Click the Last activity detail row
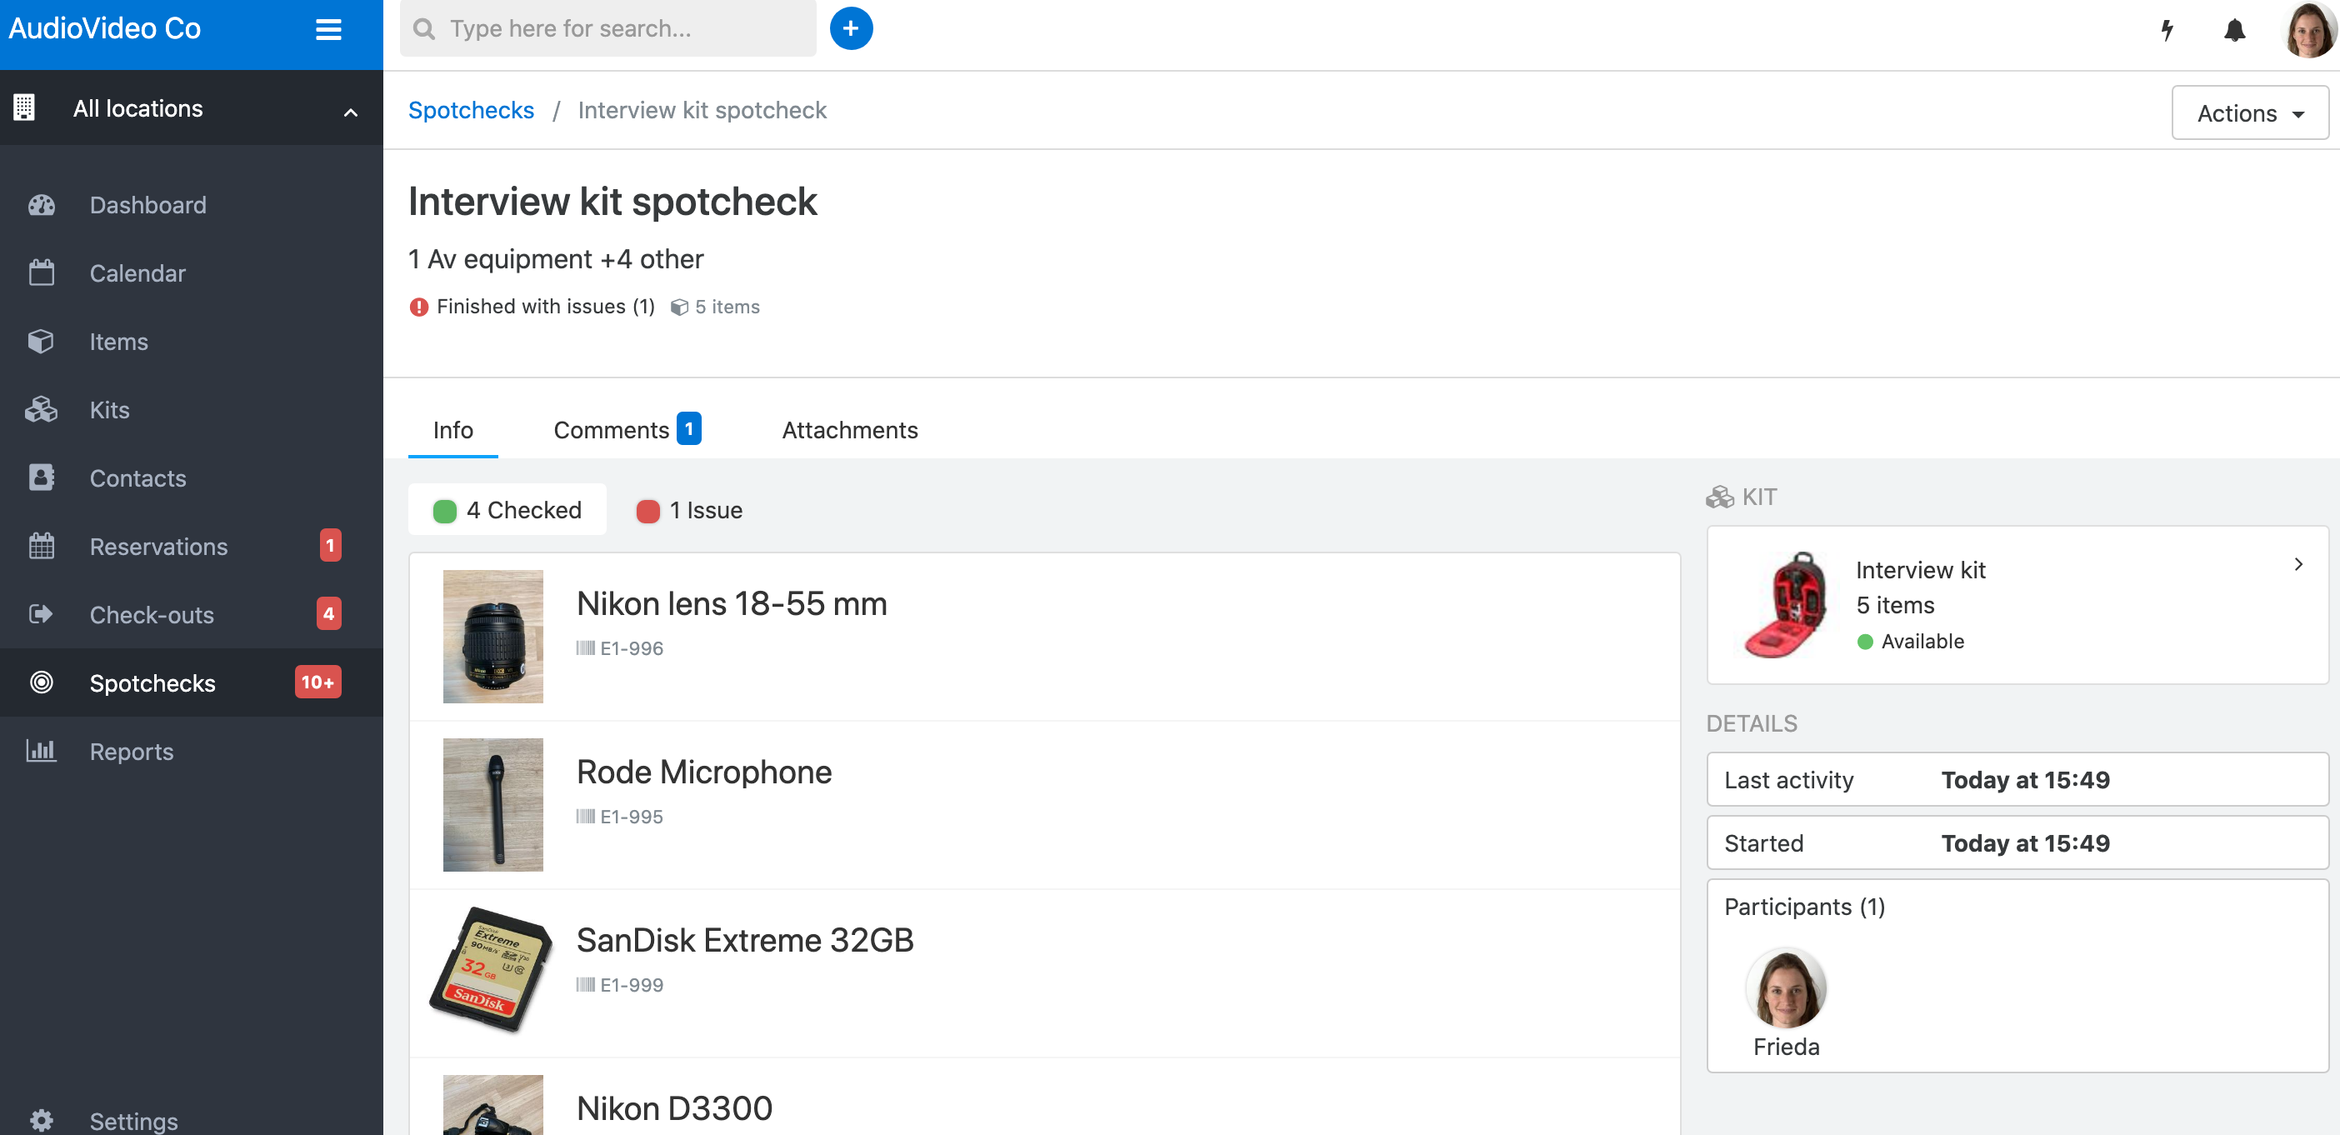This screenshot has width=2340, height=1135. click(2017, 780)
